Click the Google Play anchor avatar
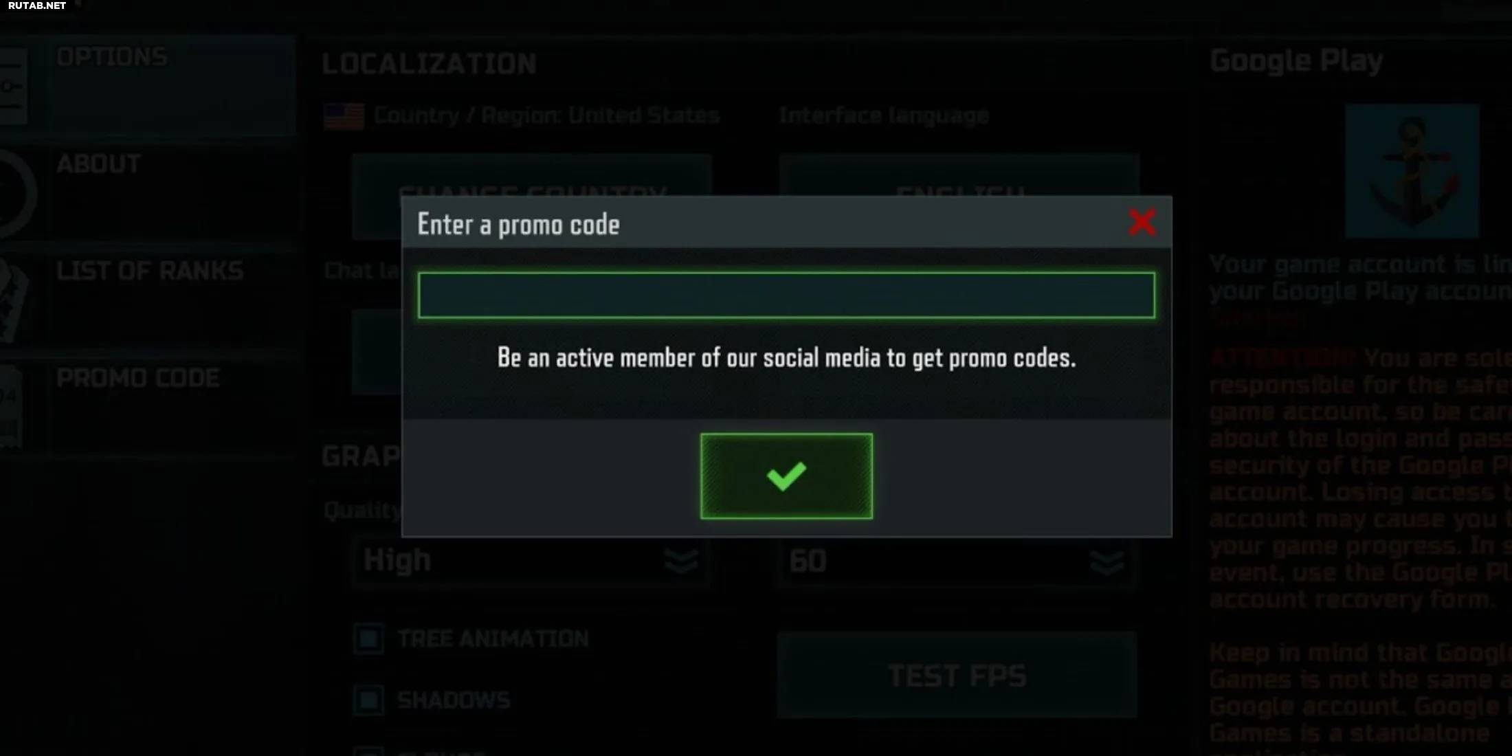 (1412, 171)
